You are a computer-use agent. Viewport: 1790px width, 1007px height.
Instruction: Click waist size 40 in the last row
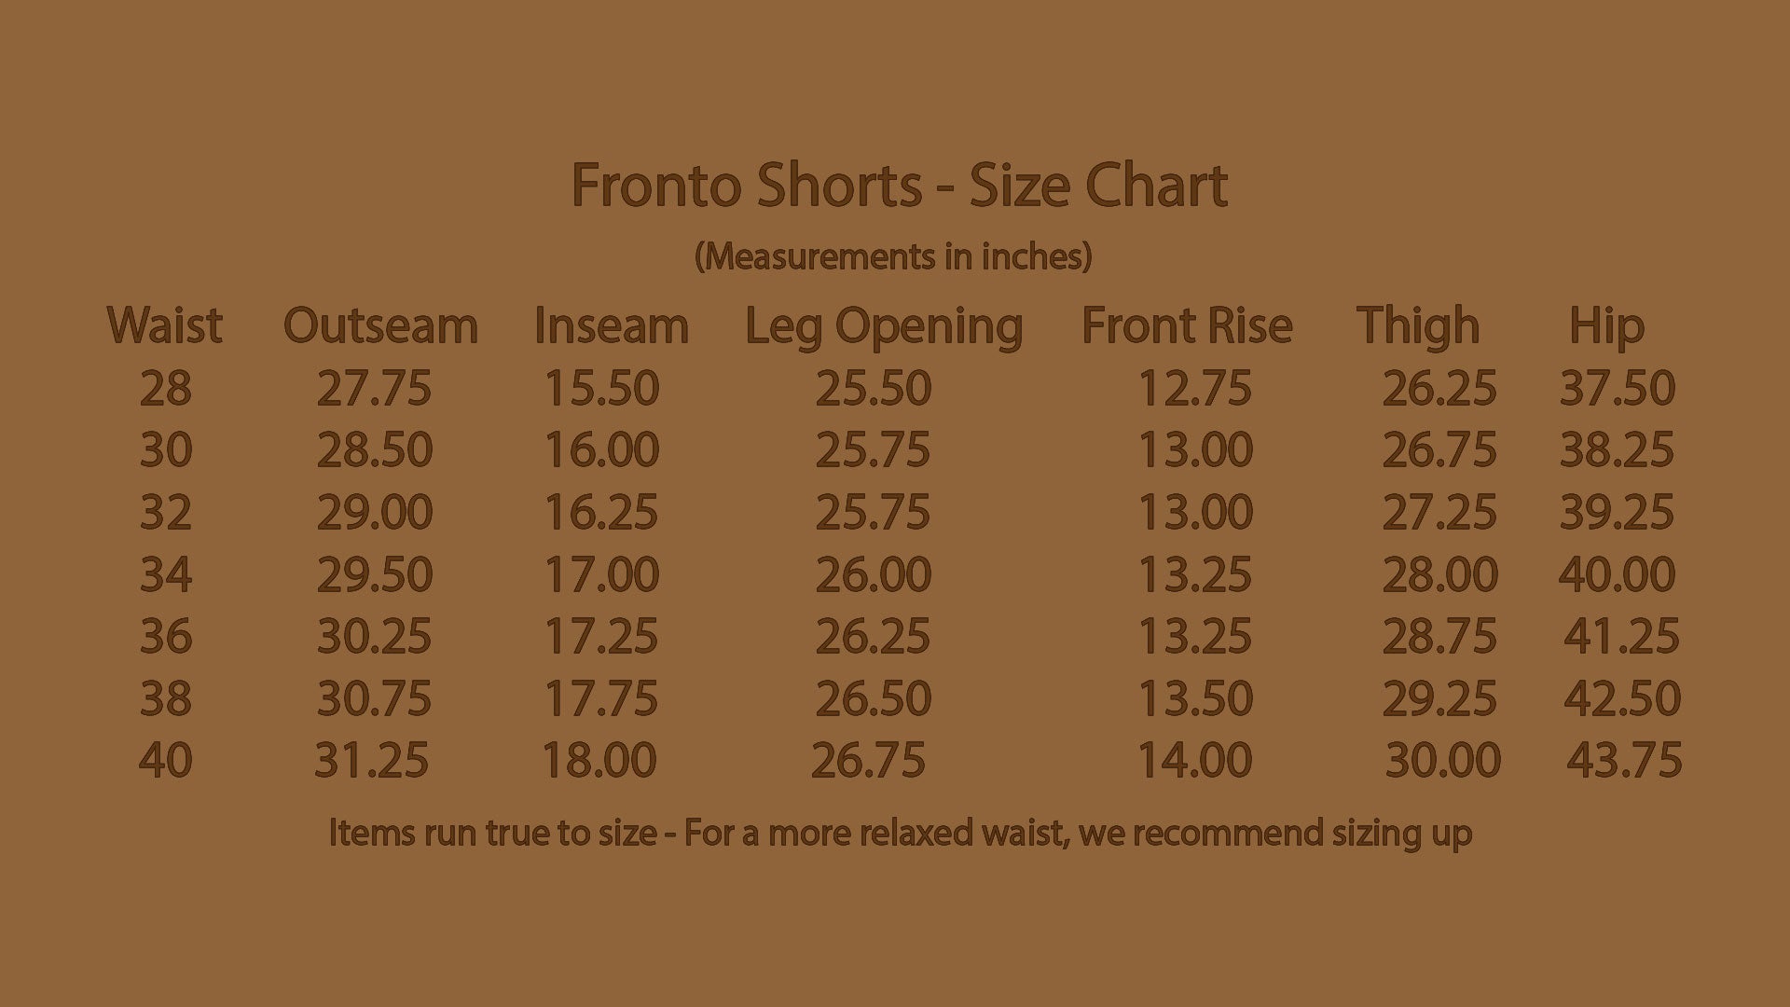pyautogui.click(x=166, y=760)
